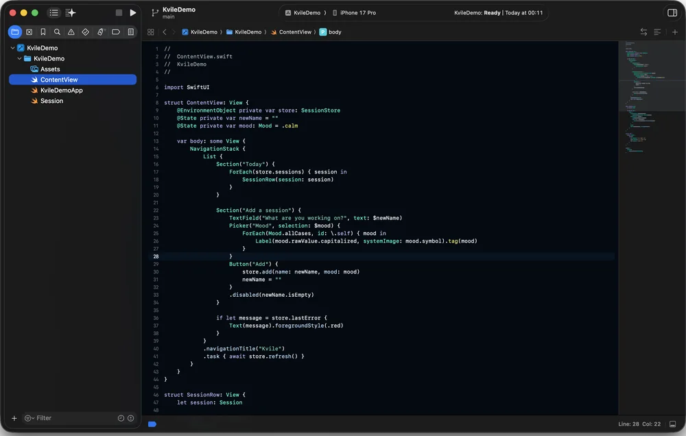Stop the running scheme
Viewport: 686px width, 436px height.
click(119, 12)
